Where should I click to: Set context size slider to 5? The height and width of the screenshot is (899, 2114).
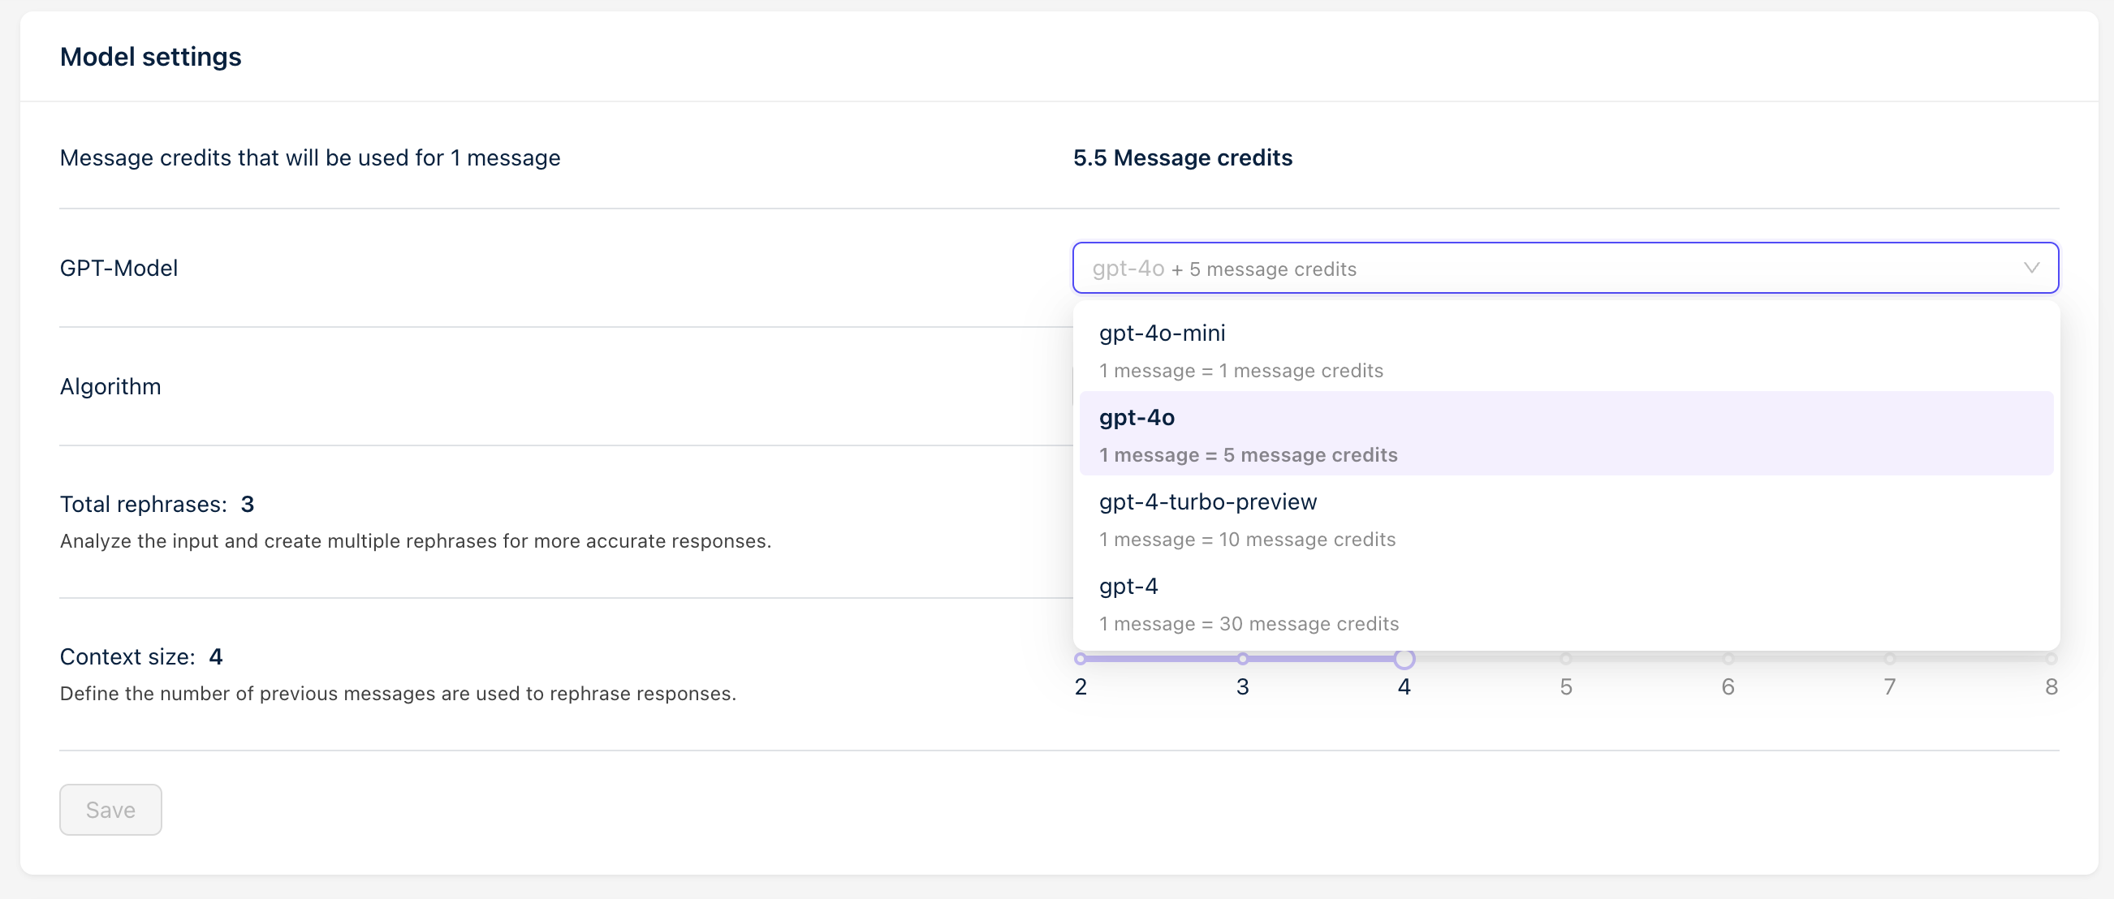pos(1566,659)
